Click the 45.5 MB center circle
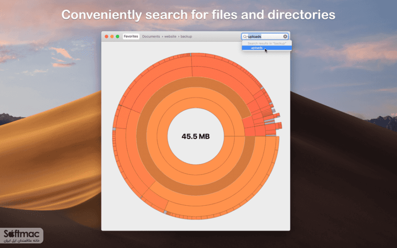397x248 pixels. click(x=195, y=136)
